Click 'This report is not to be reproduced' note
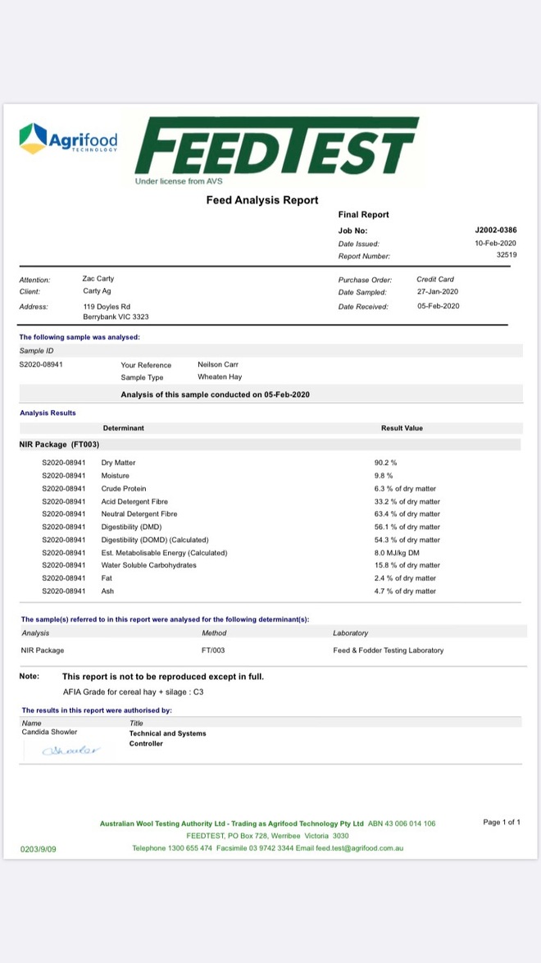The width and height of the screenshot is (541, 963). pos(163,677)
